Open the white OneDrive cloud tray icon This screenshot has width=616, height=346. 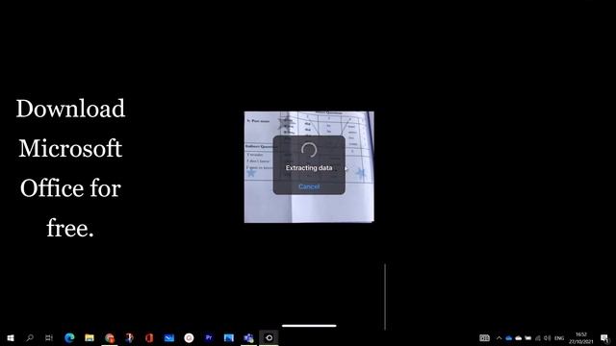coord(519,337)
